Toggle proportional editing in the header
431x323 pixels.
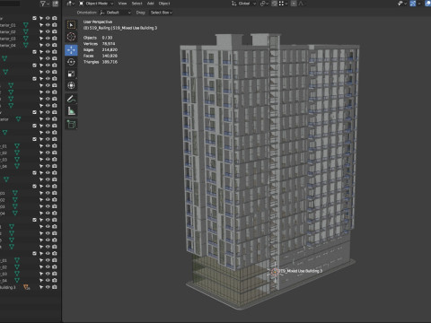tap(294, 4)
